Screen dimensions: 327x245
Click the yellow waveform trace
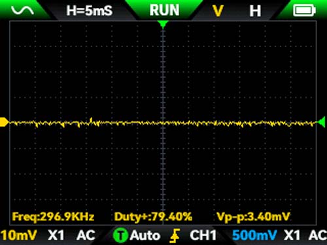[x=163, y=123]
